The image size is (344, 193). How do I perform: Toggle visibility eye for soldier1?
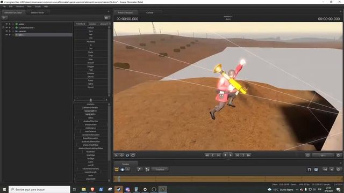(6, 24)
